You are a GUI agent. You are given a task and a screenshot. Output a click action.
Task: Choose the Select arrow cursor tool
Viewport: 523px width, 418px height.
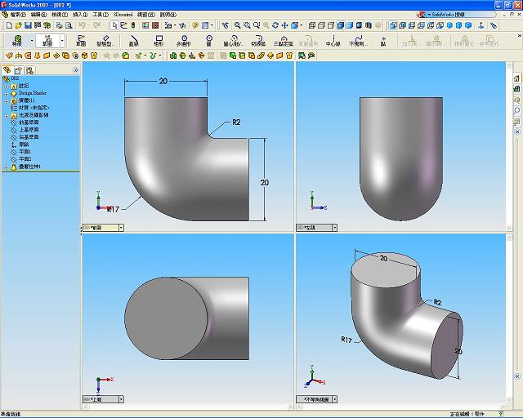point(114,25)
